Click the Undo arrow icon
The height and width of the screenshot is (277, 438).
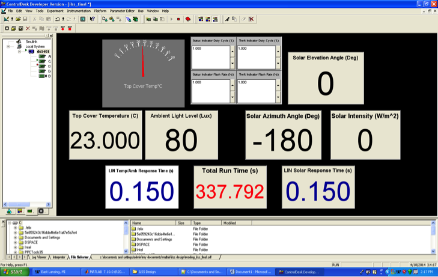click(x=58, y=19)
